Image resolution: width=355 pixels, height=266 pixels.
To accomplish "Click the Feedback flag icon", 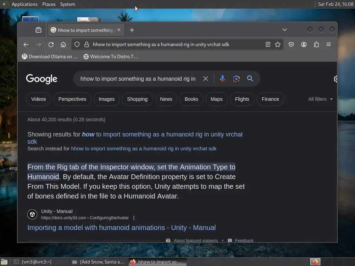I will pos(230,240).
